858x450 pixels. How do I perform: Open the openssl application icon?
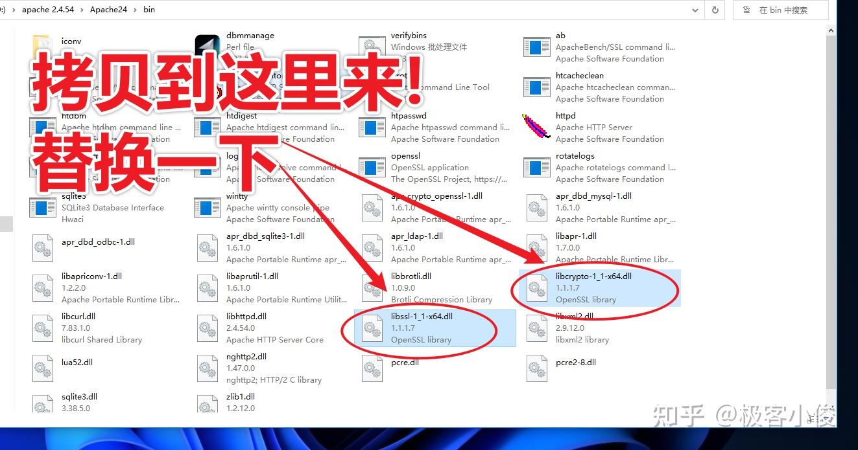[x=372, y=167]
